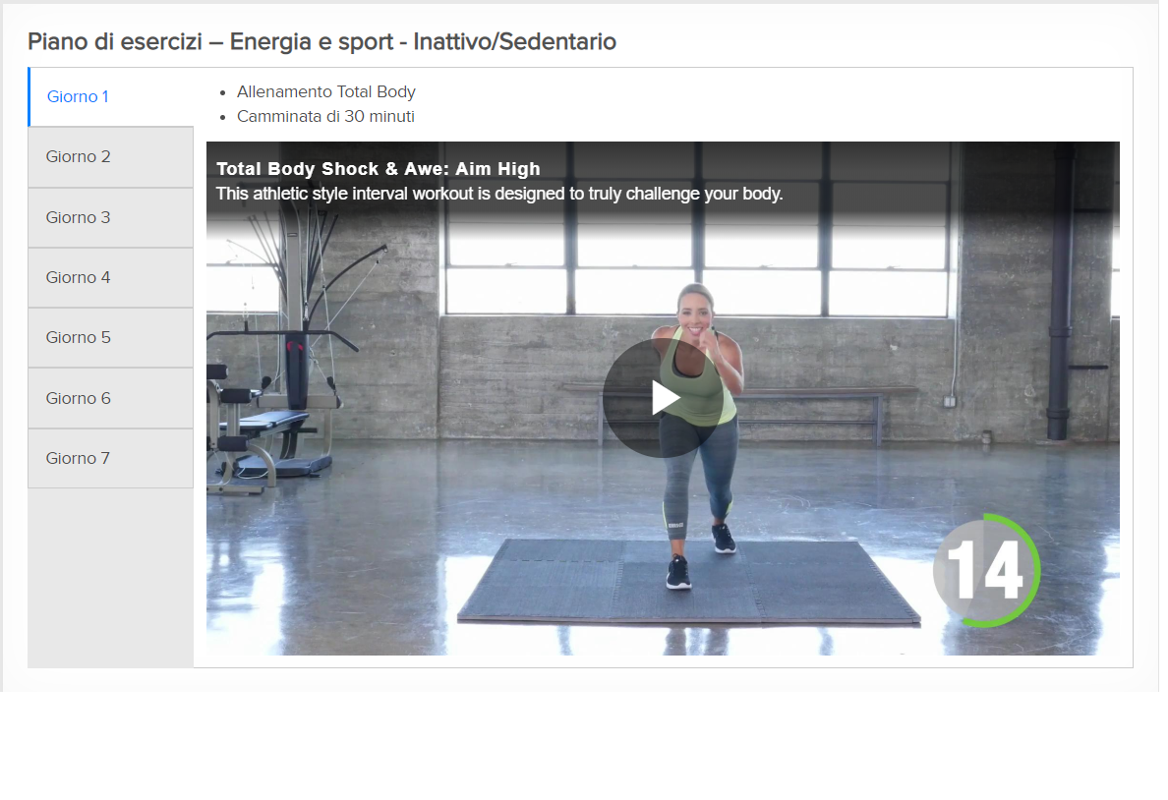This screenshot has height=800, width=1168.
Task: Click the athletic style interval workout description
Action: (499, 194)
